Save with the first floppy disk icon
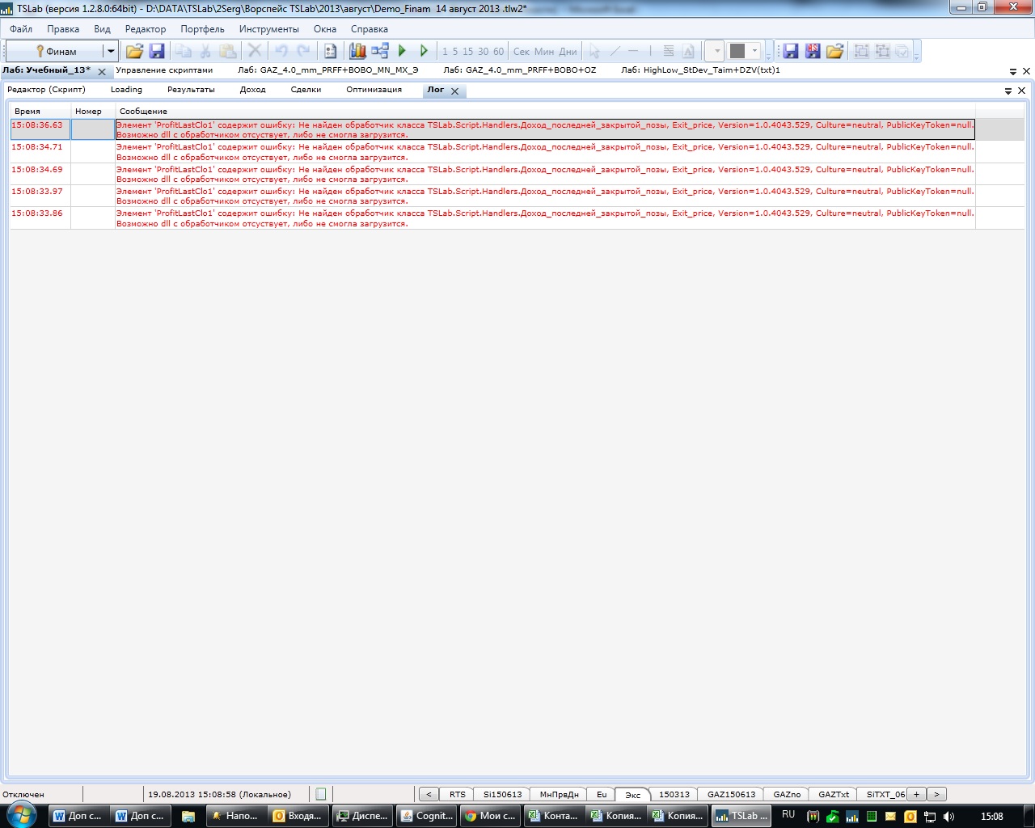The height and width of the screenshot is (828, 1035). point(157,51)
